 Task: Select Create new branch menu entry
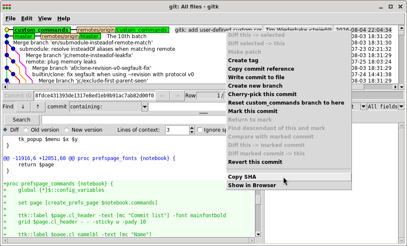289,86
